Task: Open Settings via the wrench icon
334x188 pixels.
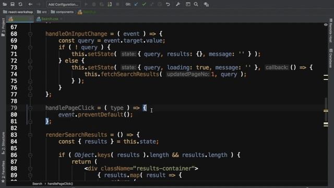Action: pos(178,4)
